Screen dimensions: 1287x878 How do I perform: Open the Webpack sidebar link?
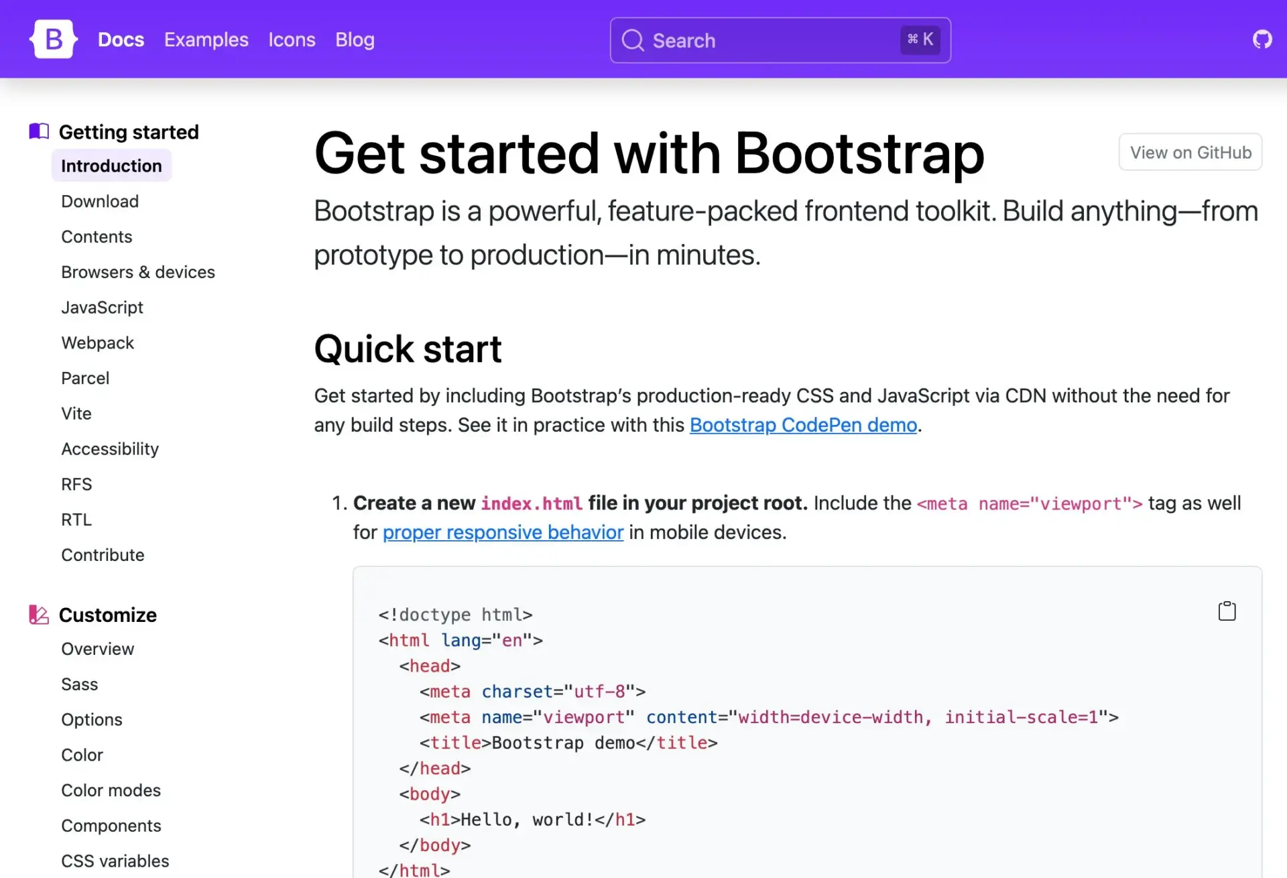coord(98,343)
